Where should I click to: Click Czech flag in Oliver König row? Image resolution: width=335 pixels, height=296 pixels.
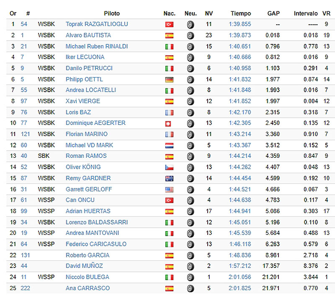(169, 168)
